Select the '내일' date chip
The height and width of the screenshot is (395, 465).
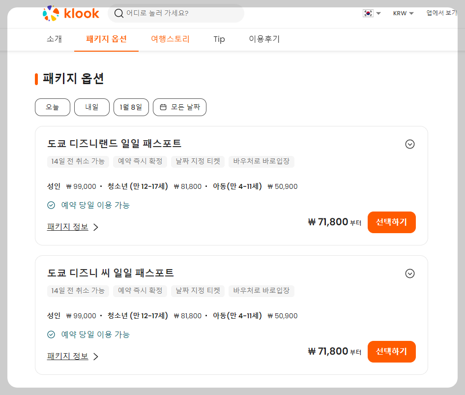92,107
